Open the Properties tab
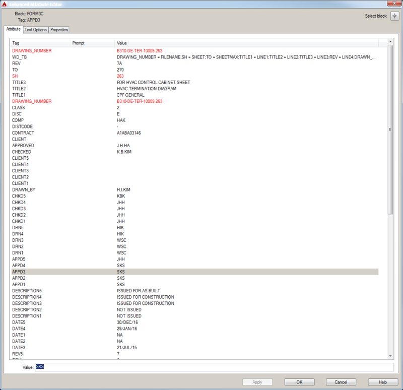This screenshot has height=390, width=403. pos(59,30)
